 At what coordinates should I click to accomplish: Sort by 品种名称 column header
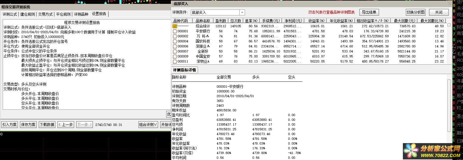pos(203,21)
